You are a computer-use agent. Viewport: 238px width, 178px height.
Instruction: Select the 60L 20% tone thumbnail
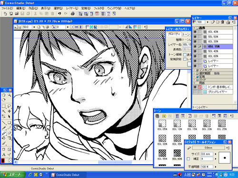(207, 123)
